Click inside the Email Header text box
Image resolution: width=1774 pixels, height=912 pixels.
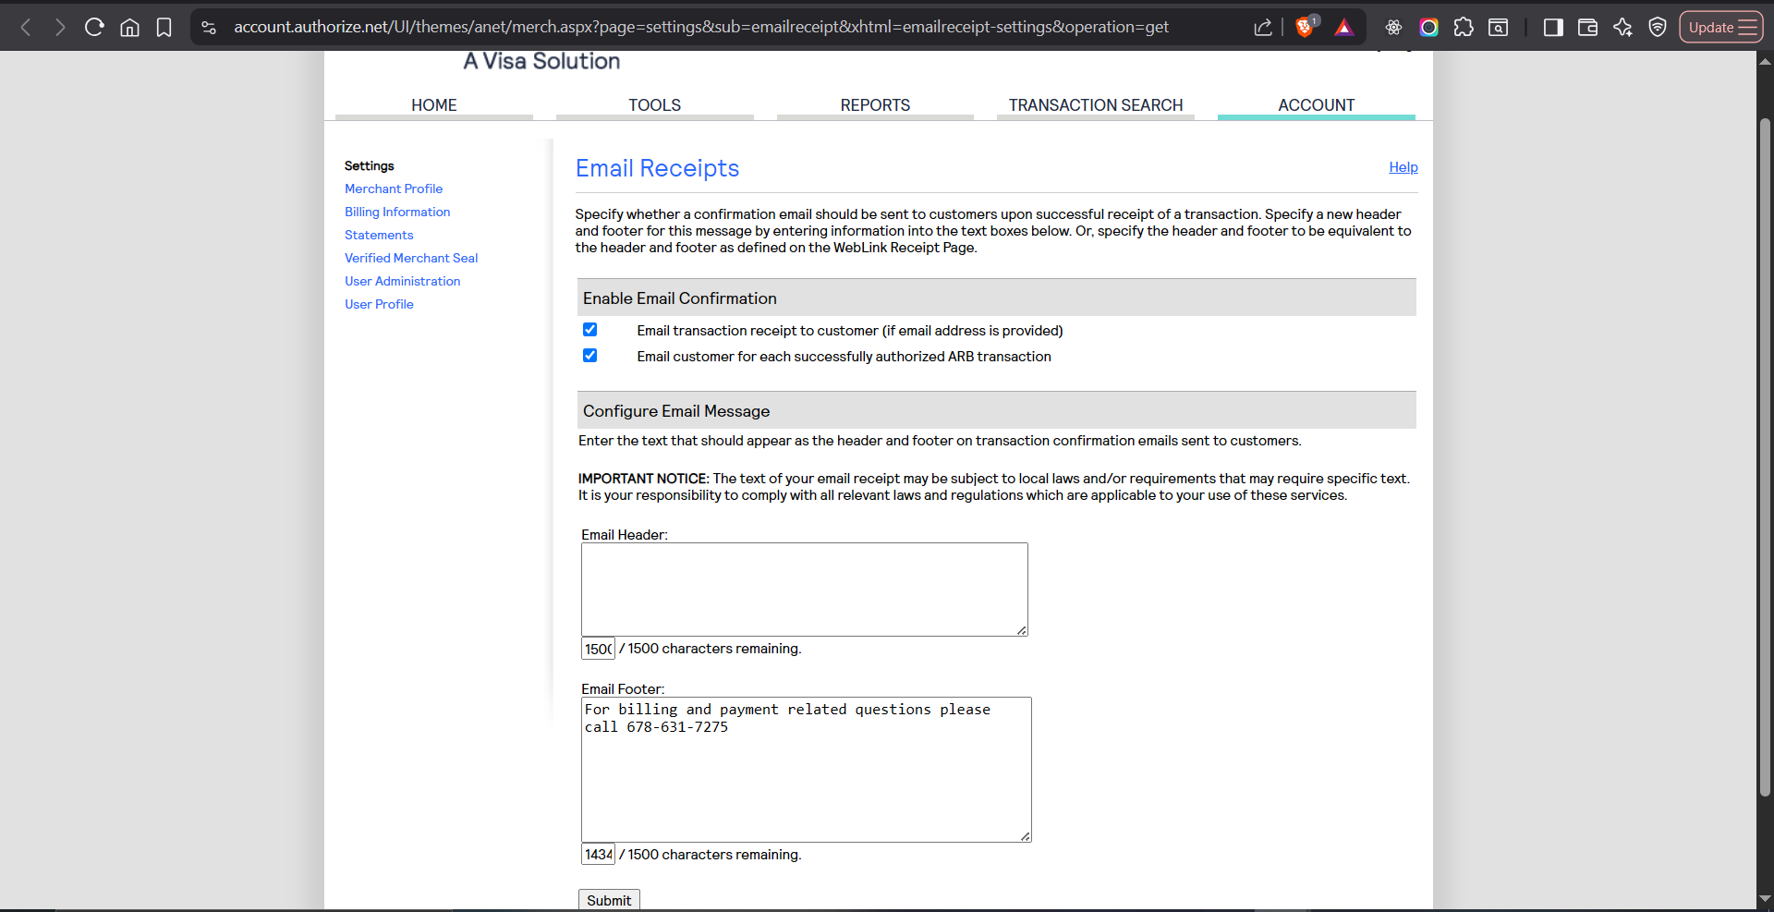point(804,589)
